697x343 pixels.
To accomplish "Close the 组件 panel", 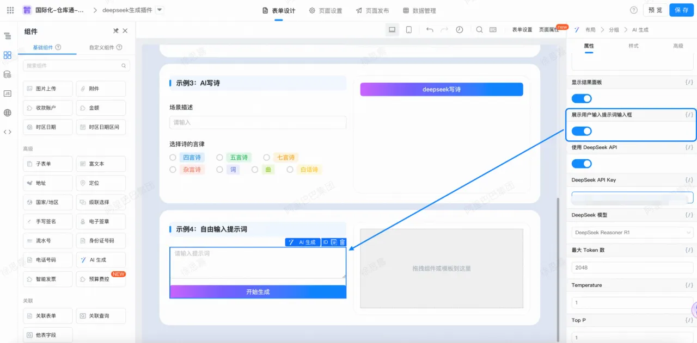I will point(125,31).
